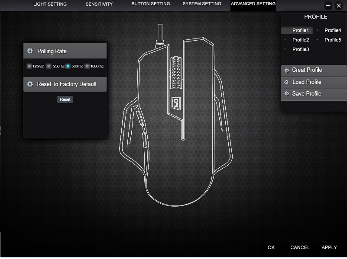Click the gear icon beside Reset To Factory Default

coord(30,84)
